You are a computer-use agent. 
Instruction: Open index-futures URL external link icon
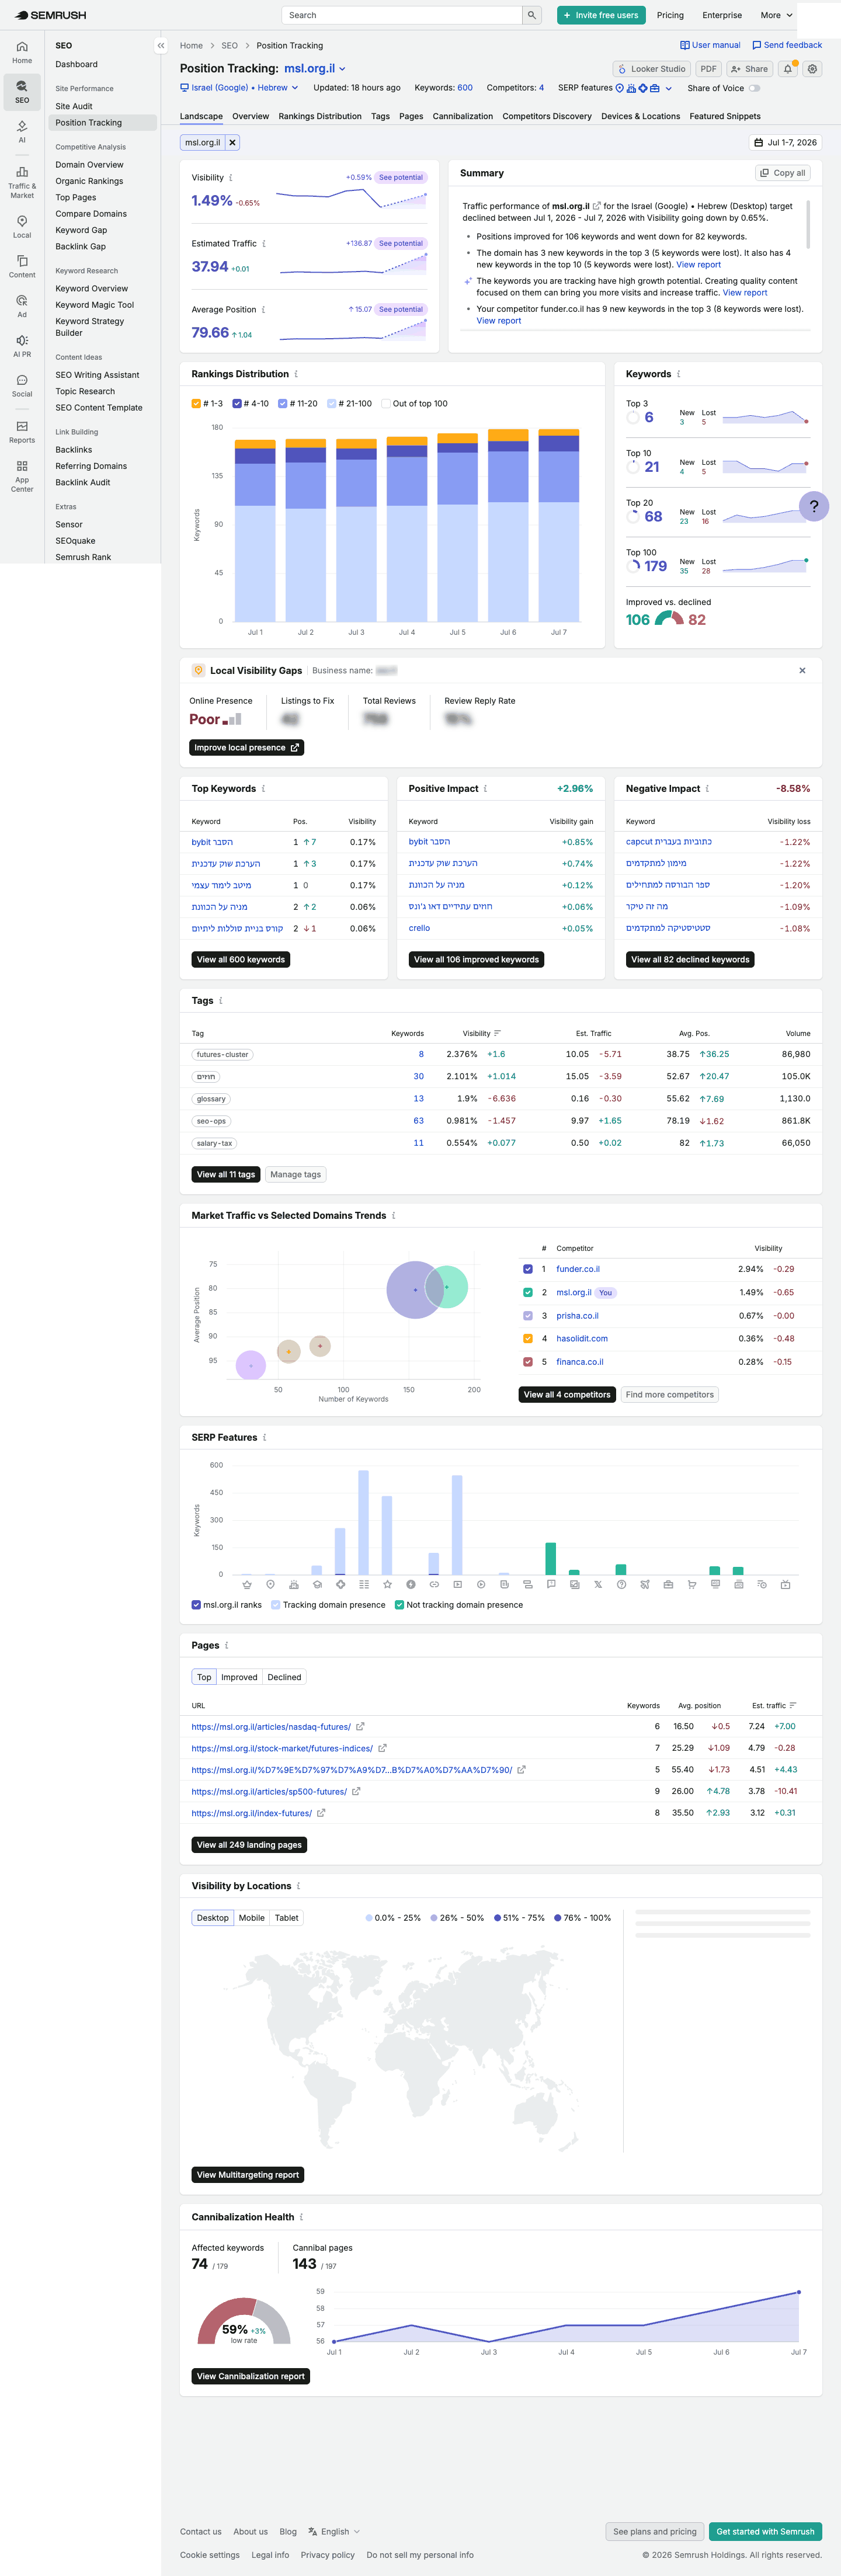pyautogui.click(x=321, y=1813)
